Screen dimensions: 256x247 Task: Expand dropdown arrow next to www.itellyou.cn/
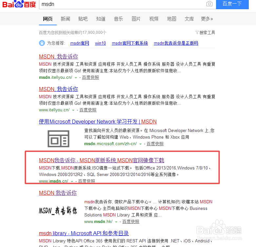(x=73, y=110)
